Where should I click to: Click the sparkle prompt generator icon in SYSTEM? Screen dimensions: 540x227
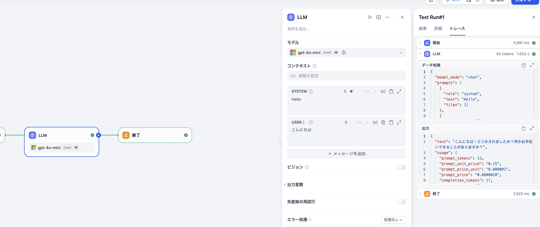(x=351, y=91)
